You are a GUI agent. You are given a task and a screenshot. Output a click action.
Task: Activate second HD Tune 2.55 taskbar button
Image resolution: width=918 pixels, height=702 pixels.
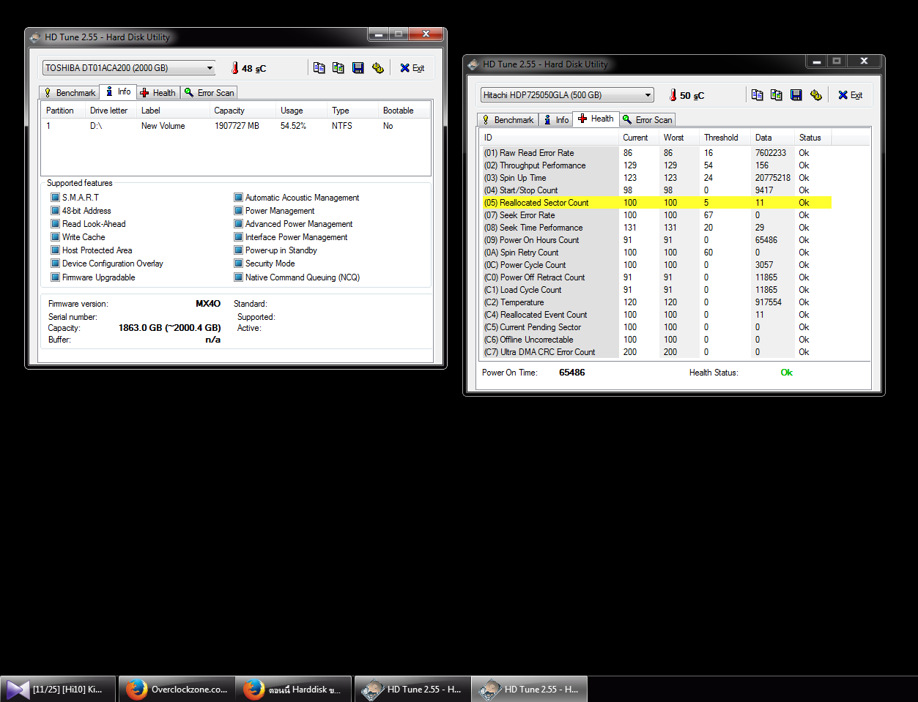529,689
